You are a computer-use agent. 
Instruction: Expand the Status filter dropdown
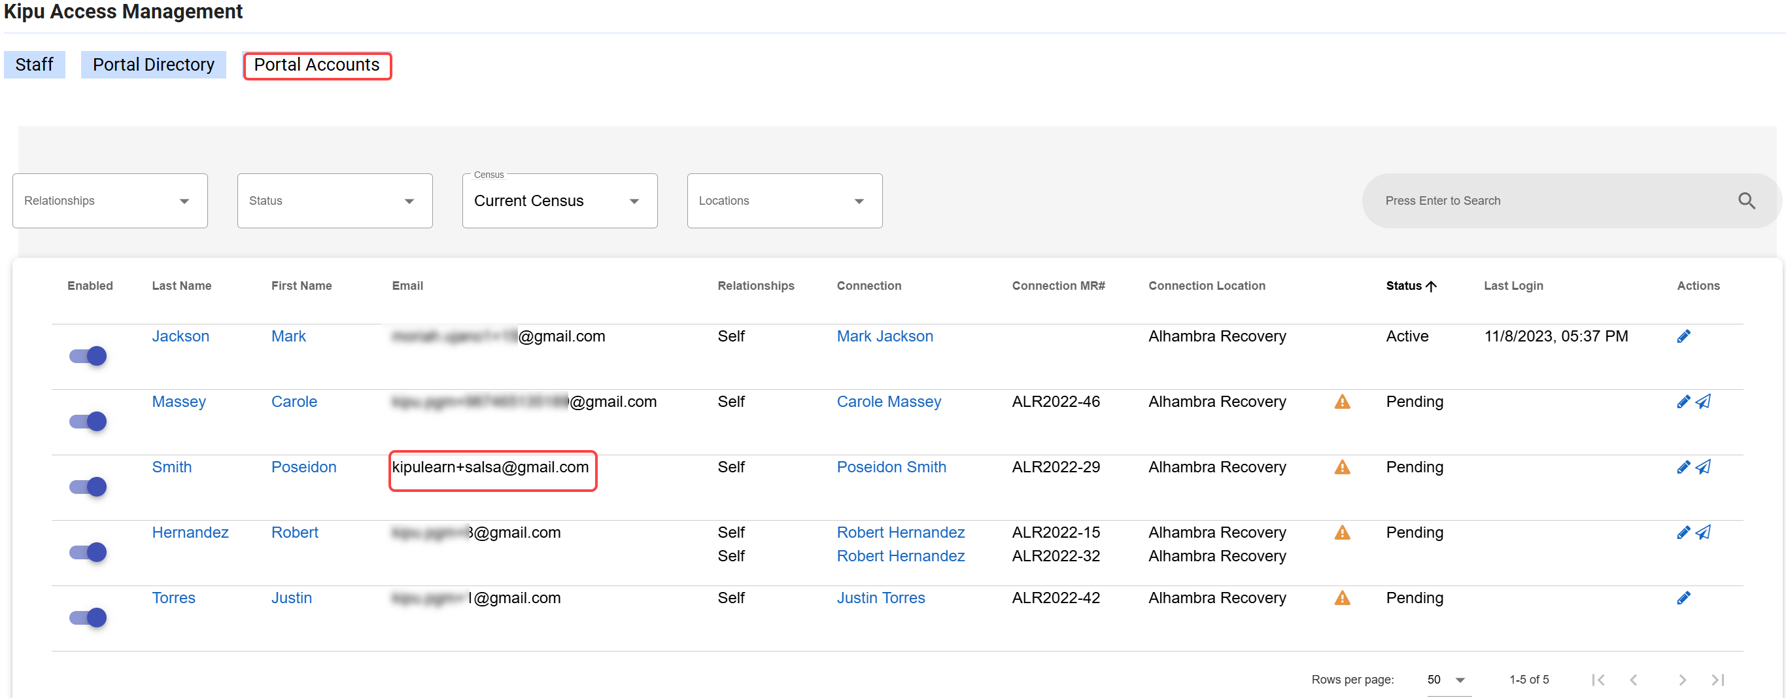[x=334, y=201]
